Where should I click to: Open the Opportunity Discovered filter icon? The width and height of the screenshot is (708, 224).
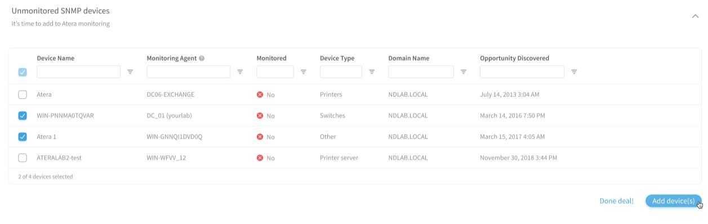pos(574,72)
